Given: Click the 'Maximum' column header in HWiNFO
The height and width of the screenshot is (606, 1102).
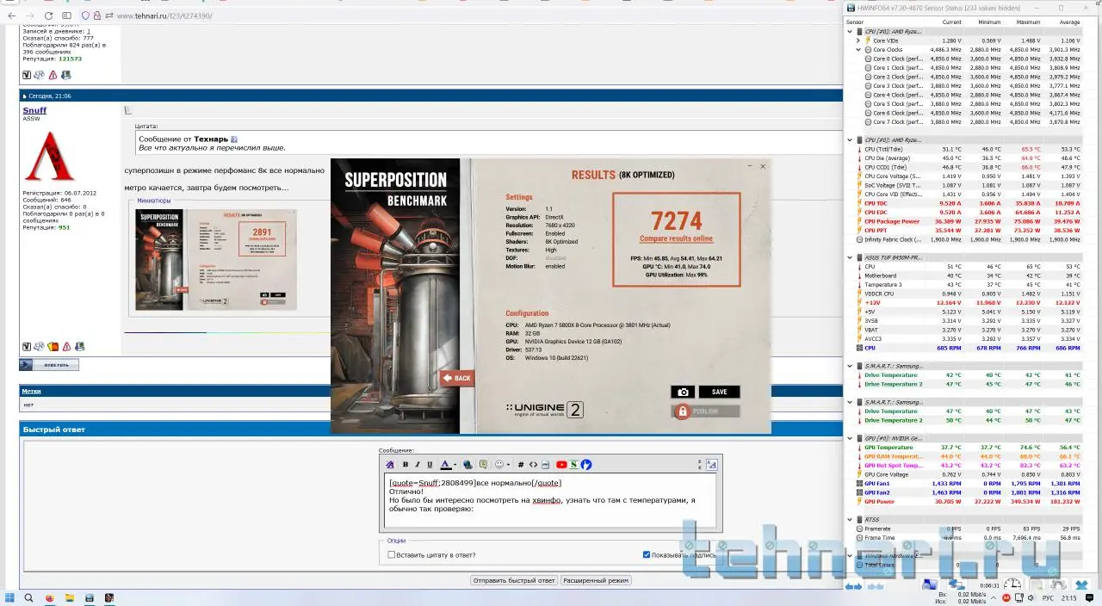Looking at the screenshot, I should pyautogui.click(x=1027, y=22).
